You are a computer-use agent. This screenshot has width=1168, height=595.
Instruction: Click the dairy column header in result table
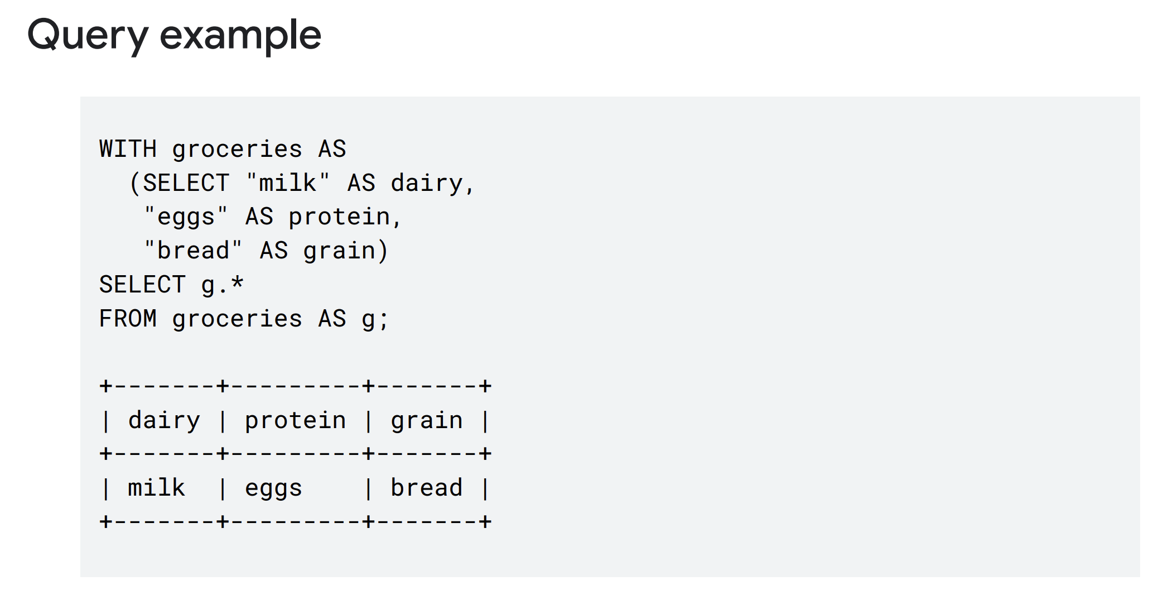(x=164, y=421)
